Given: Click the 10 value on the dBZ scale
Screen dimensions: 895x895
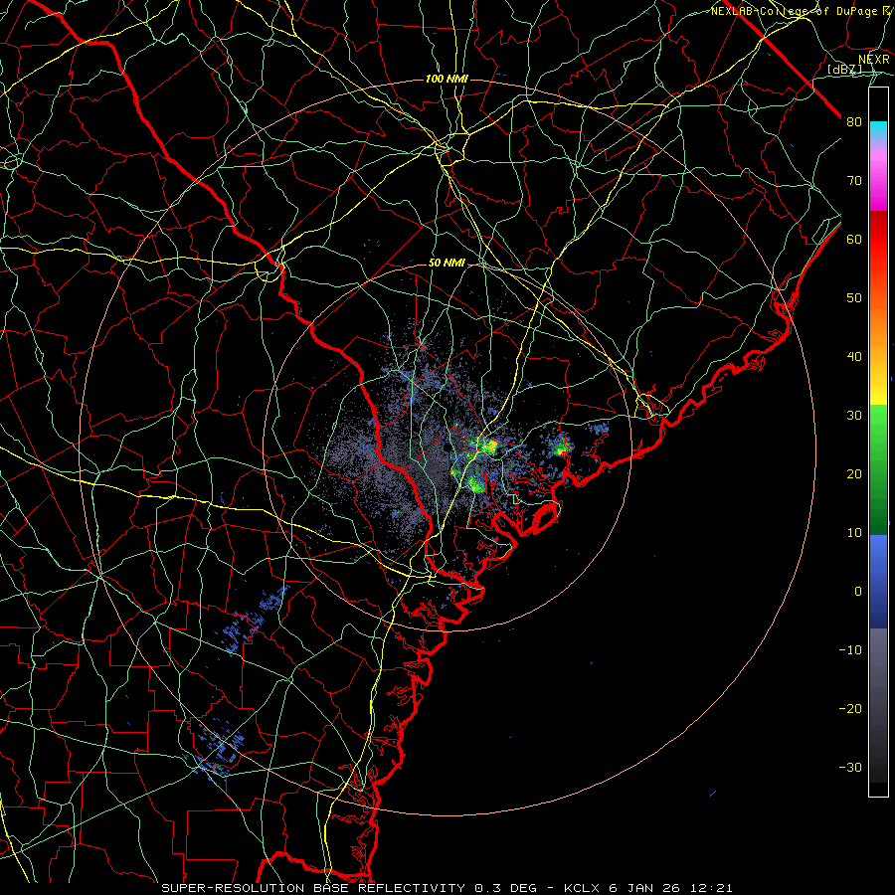Looking at the screenshot, I should (854, 533).
